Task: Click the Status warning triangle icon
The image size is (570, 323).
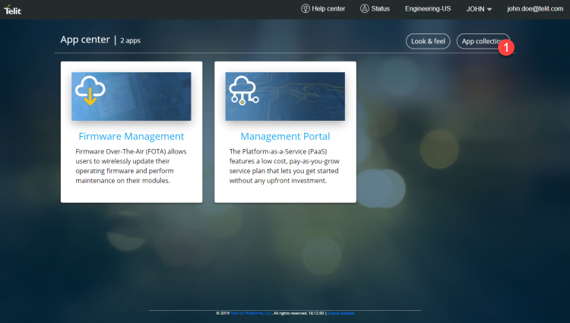Action: coord(365,8)
